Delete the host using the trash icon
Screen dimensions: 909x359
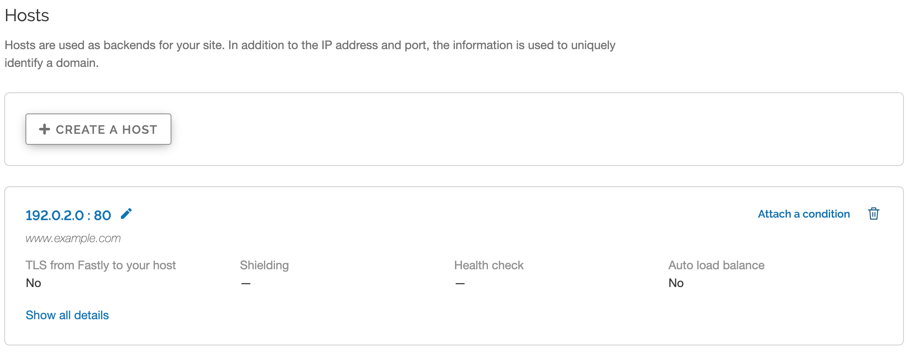[x=873, y=214]
